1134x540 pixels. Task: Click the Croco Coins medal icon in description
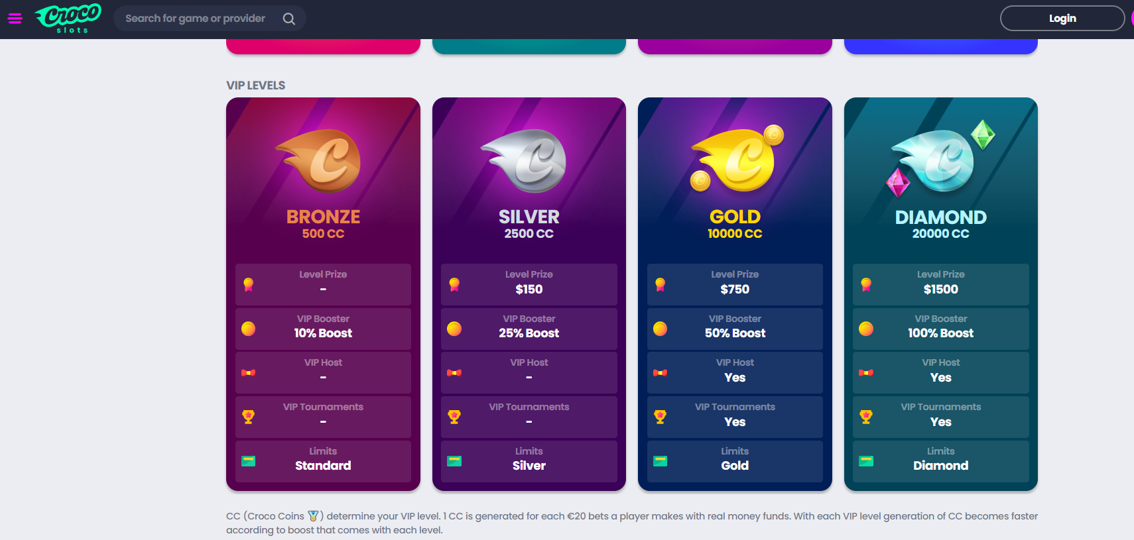tap(314, 516)
